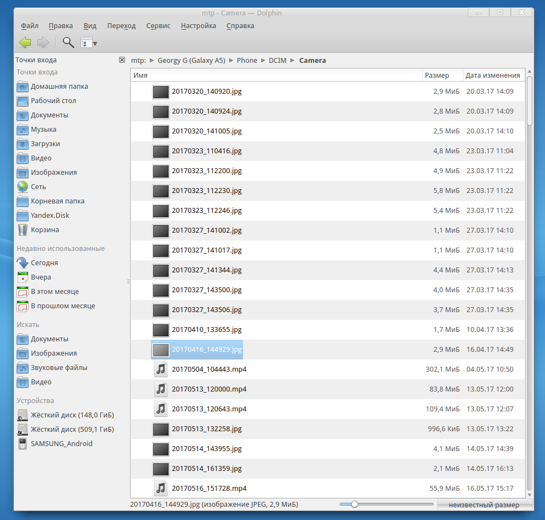Expand the arrow after mtp: breadcrumb
This screenshot has height=520, width=545.
[152, 61]
